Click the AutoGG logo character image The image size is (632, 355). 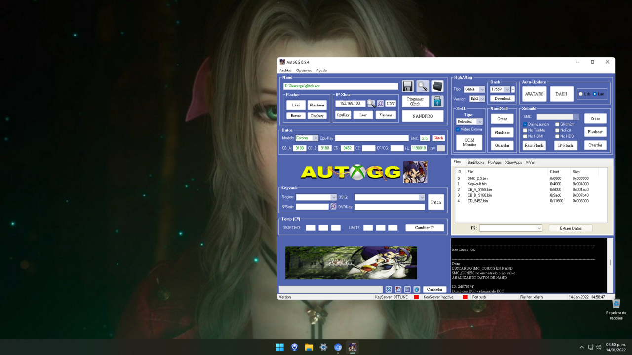coord(415,172)
